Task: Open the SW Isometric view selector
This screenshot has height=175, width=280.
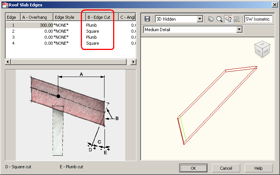Action: pyautogui.click(x=258, y=19)
